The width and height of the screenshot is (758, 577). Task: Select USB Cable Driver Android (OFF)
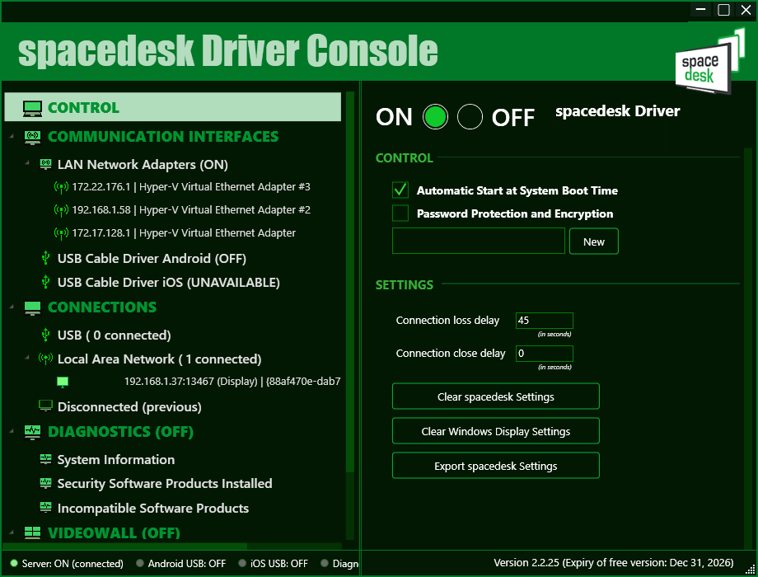[x=152, y=258]
